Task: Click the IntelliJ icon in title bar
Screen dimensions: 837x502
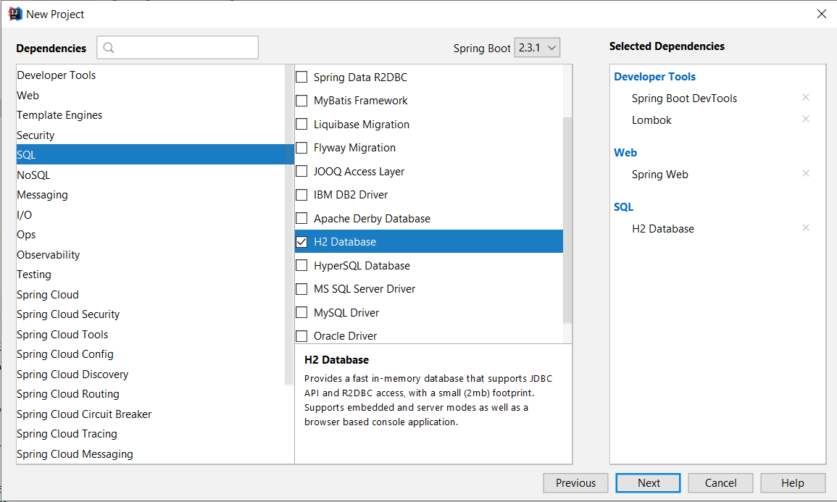Action: point(14,14)
